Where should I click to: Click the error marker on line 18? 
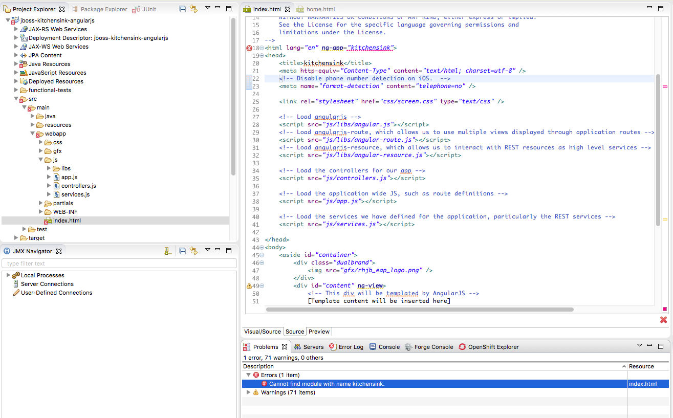tap(249, 48)
